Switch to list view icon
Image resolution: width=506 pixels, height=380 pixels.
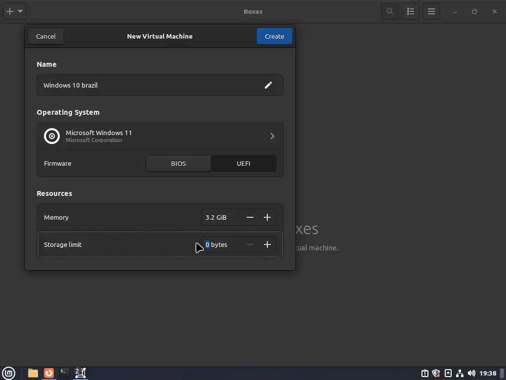pos(411,12)
